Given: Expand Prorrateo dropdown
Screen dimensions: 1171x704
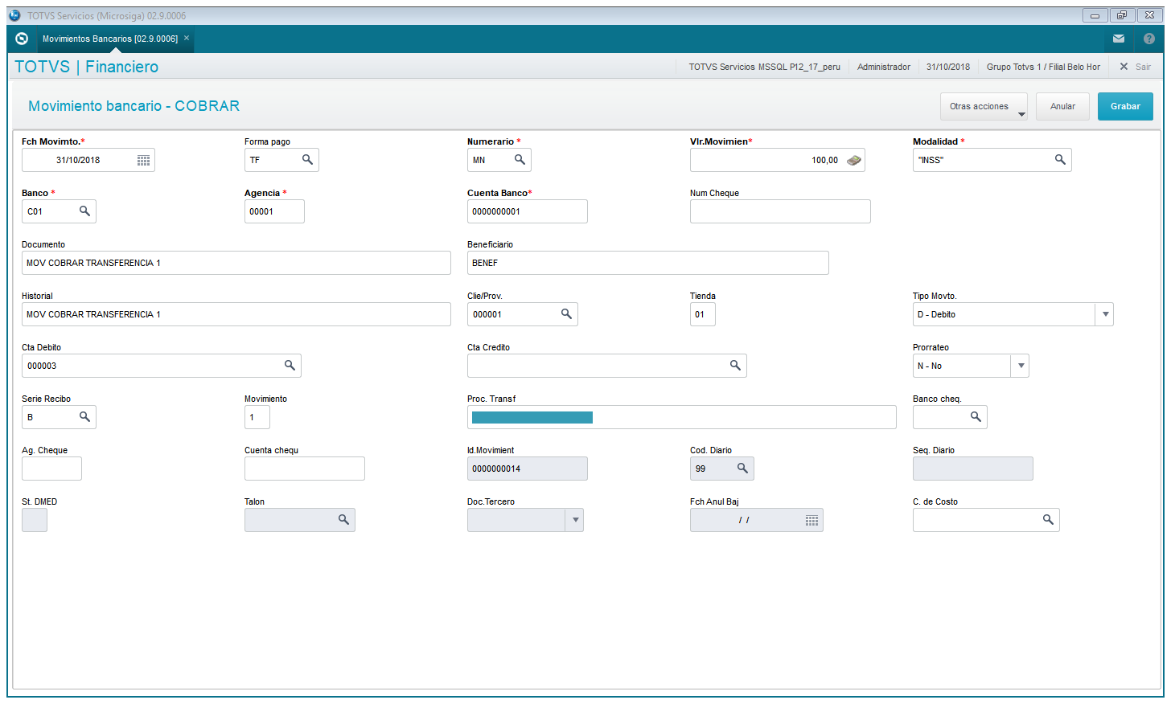Looking at the screenshot, I should click(1021, 366).
